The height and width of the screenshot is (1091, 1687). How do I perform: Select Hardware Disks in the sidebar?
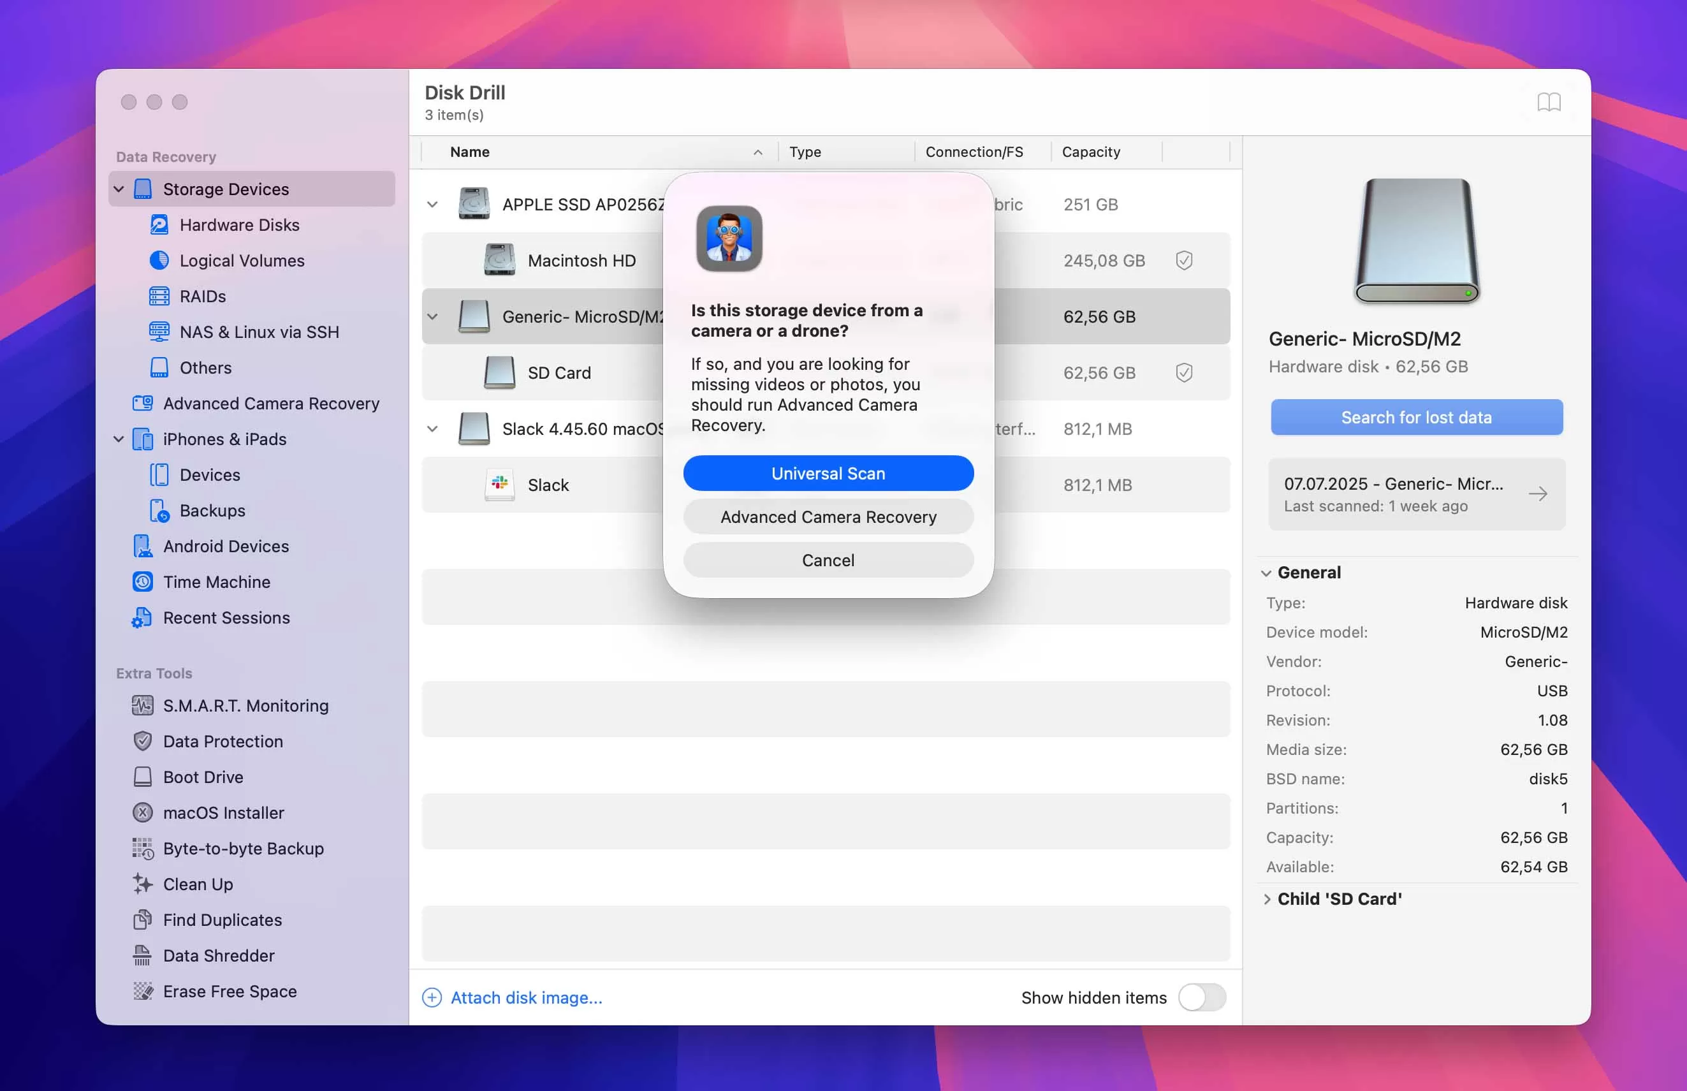(x=238, y=224)
